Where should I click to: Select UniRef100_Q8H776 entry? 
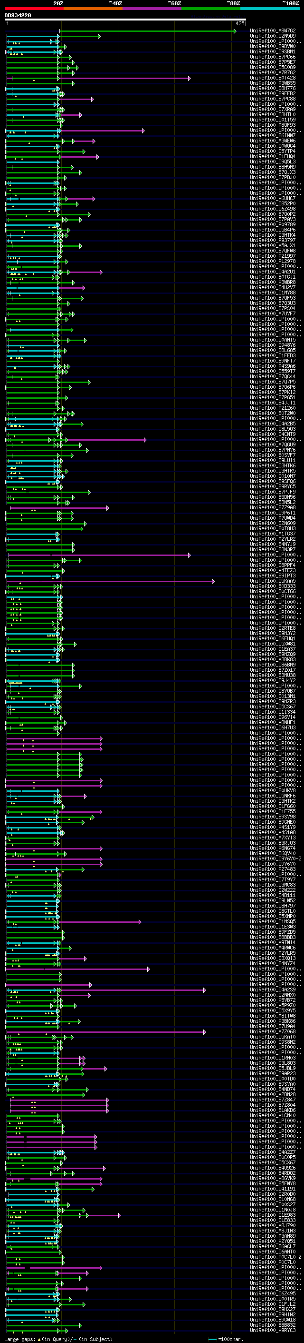272,88
